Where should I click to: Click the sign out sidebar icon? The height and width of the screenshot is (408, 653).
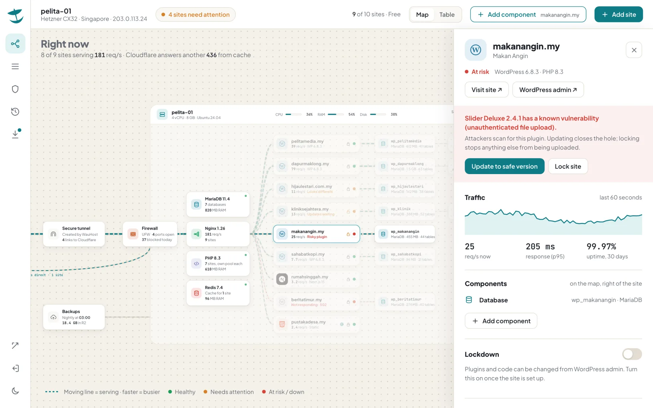coord(15,368)
